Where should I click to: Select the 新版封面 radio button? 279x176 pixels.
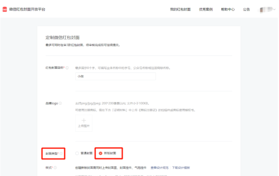click(101, 153)
